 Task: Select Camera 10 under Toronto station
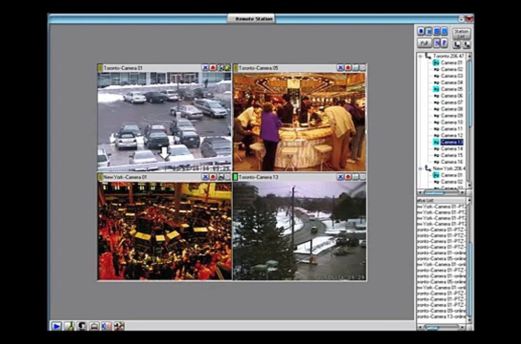tap(452, 122)
